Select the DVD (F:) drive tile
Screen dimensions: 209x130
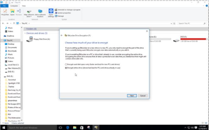[190, 39]
